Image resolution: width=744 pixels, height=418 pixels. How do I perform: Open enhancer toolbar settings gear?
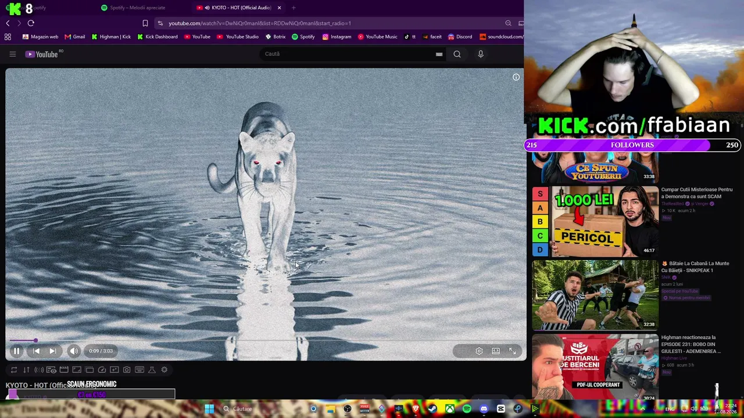pyautogui.click(x=164, y=370)
